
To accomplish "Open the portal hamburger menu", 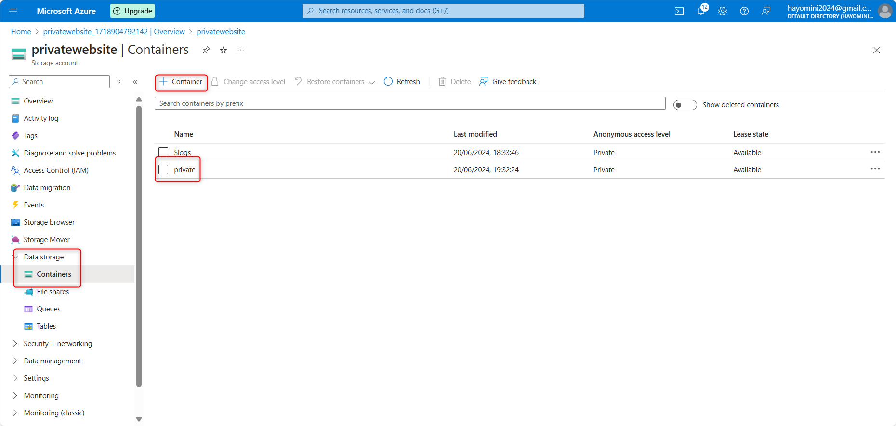I will (13, 11).
